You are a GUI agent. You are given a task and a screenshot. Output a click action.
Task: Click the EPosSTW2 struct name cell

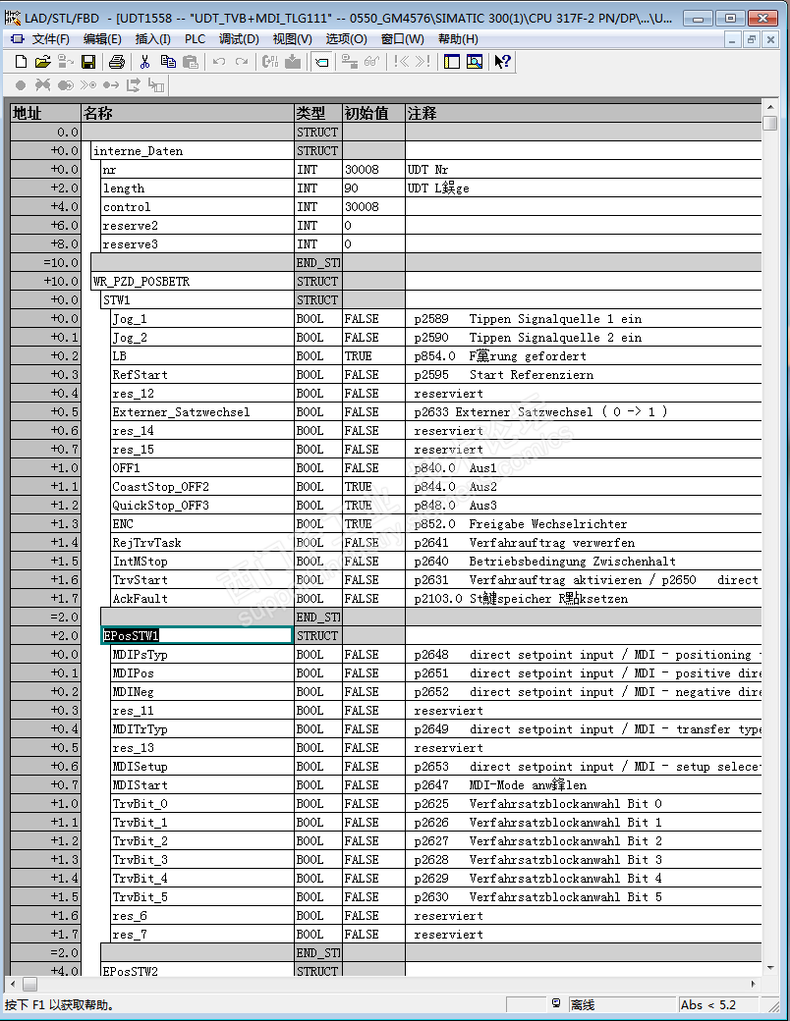click(197, 970)
